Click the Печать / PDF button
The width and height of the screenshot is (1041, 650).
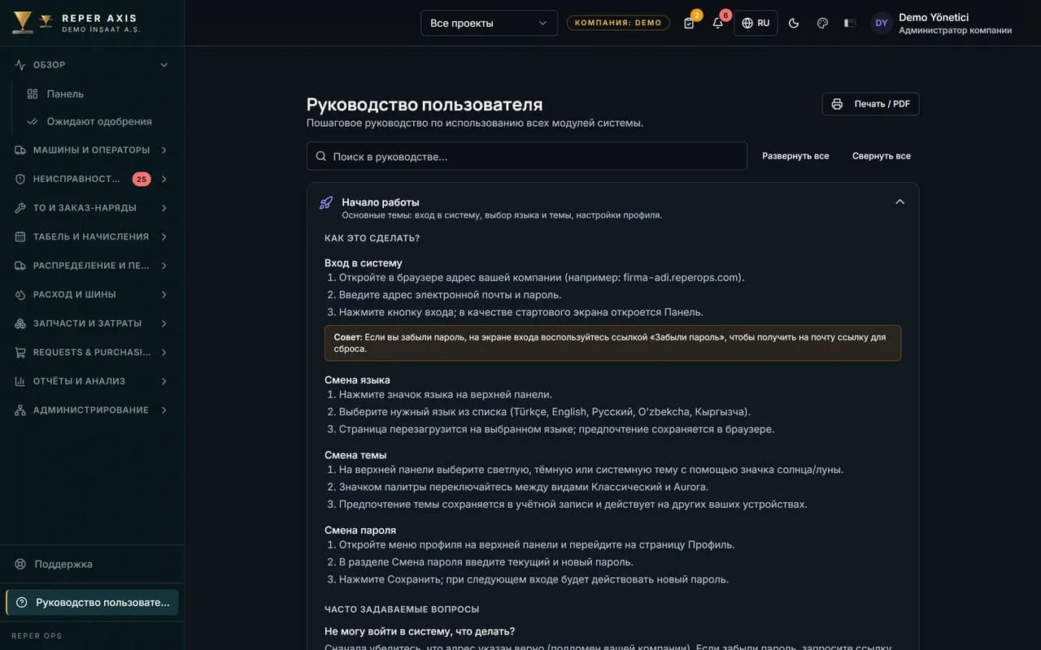tap(870, 104)
